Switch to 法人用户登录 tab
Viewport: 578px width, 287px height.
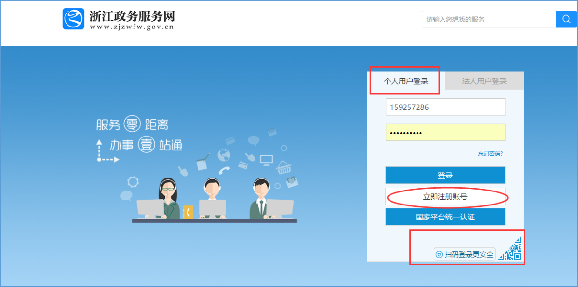coord(484,81)
